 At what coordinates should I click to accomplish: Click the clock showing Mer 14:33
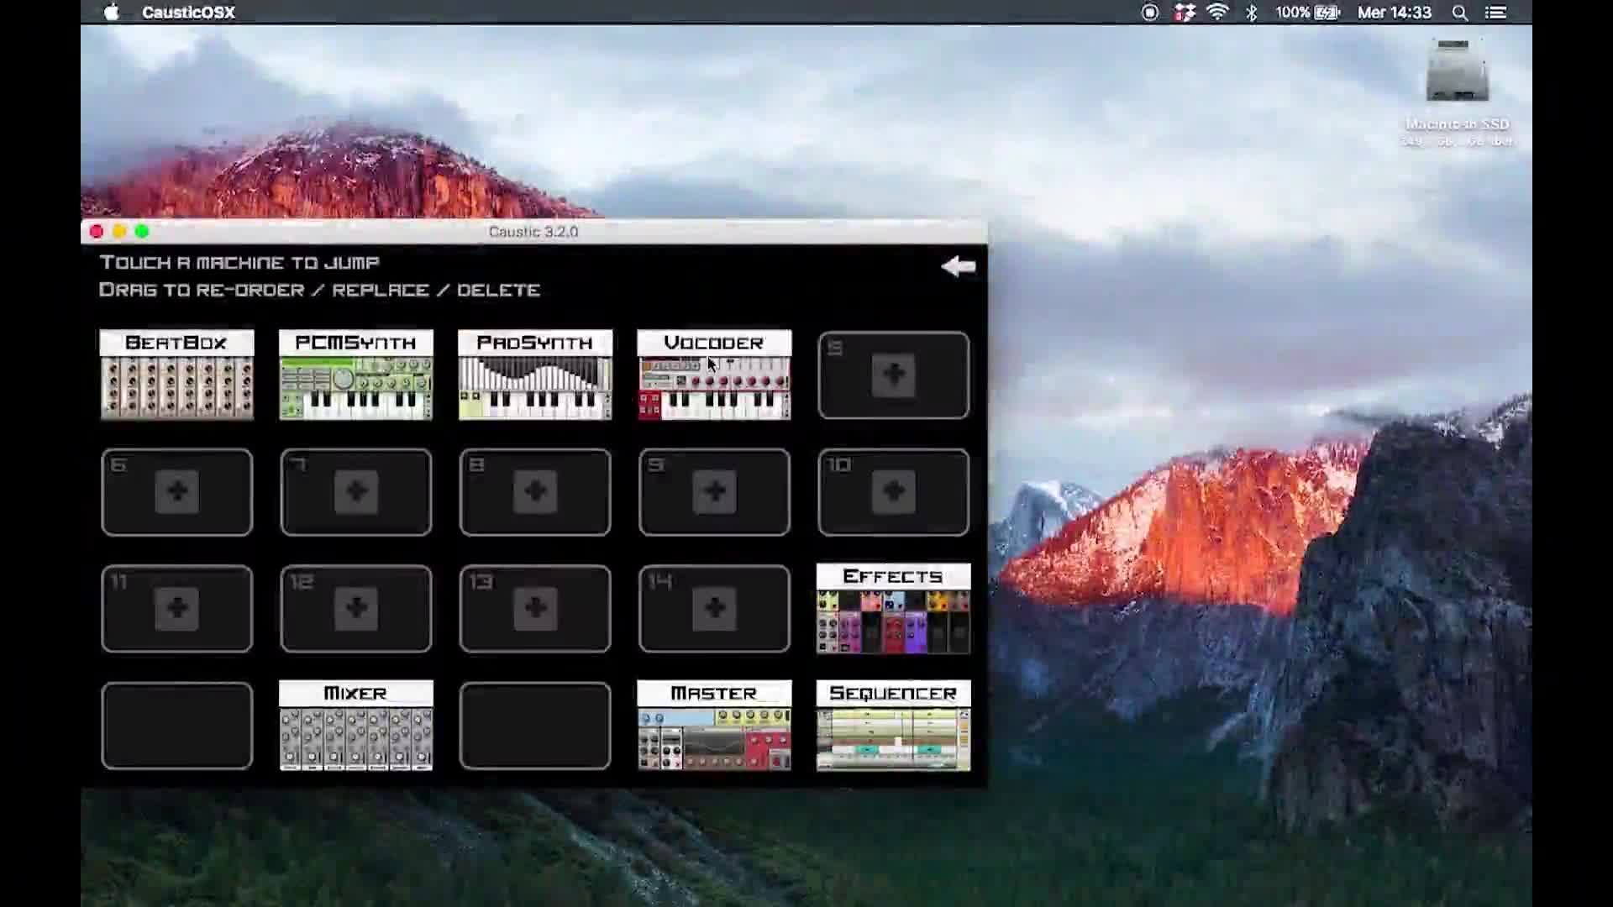click(x=1395, y=13)
